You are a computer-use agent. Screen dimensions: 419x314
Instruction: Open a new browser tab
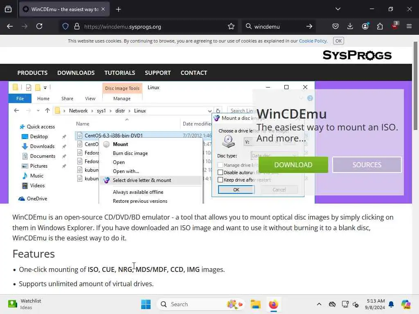[118, 9]
